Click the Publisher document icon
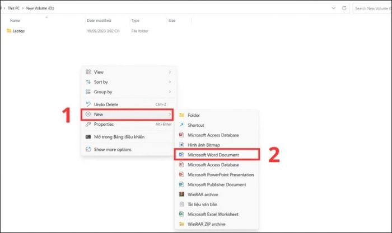 coord(181,184)
